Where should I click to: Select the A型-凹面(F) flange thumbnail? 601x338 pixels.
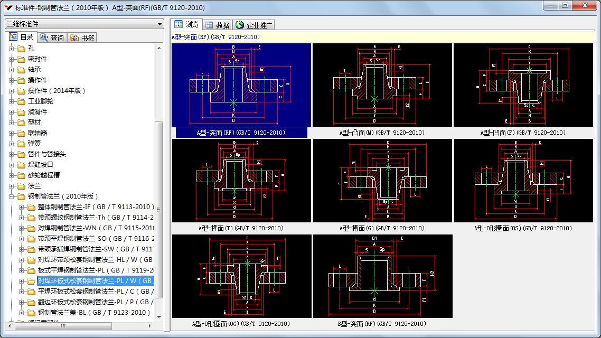pos(523,85)
